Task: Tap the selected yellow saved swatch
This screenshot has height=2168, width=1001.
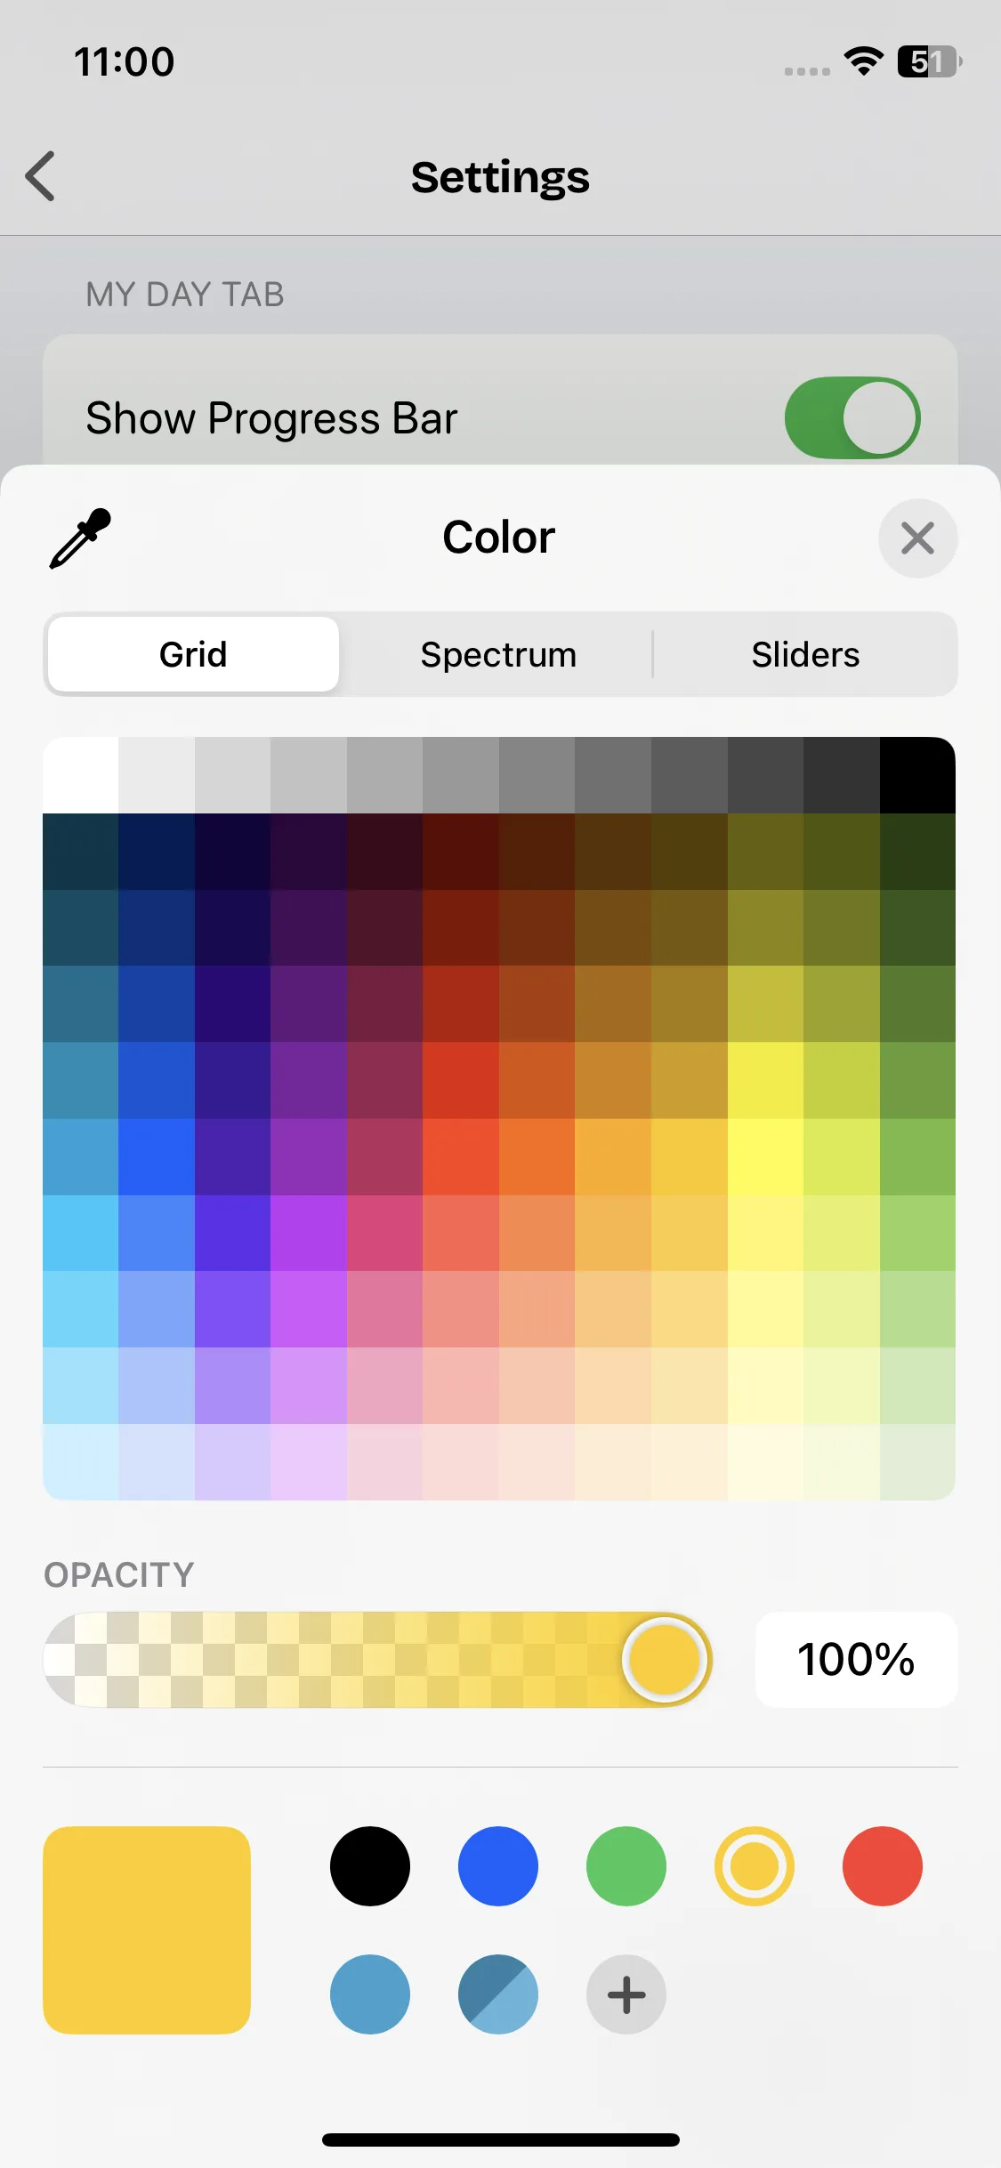Action: [x=754, y=1866]
